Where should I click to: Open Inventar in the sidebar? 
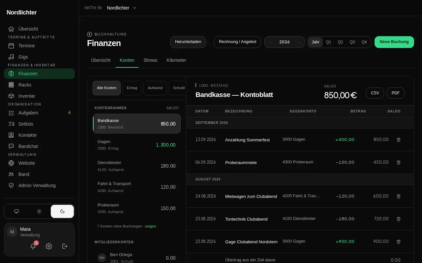click(40, 96)
